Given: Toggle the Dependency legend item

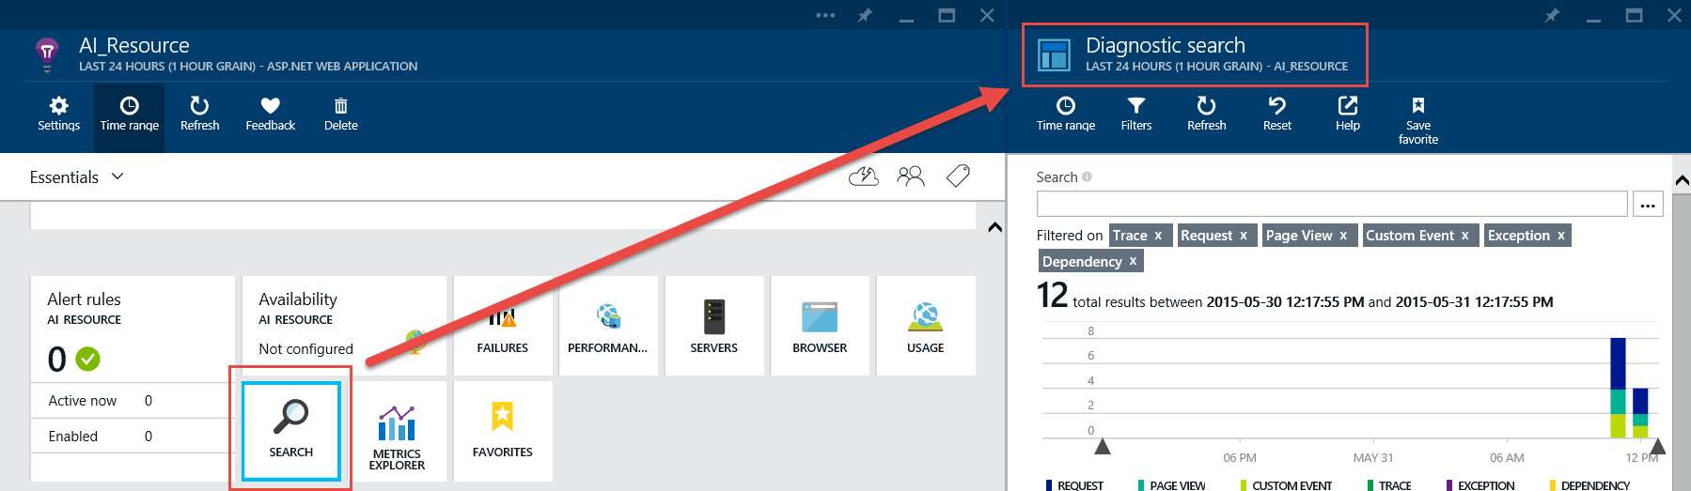Looking at the screenshot, I should (x=1589, y=485).
